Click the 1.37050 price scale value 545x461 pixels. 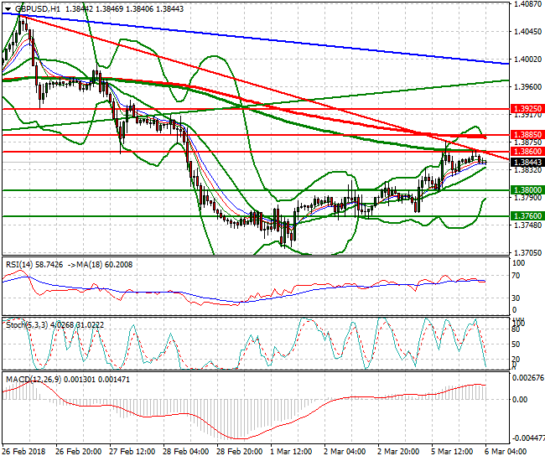pyautogui.click(x=527, y=253)
